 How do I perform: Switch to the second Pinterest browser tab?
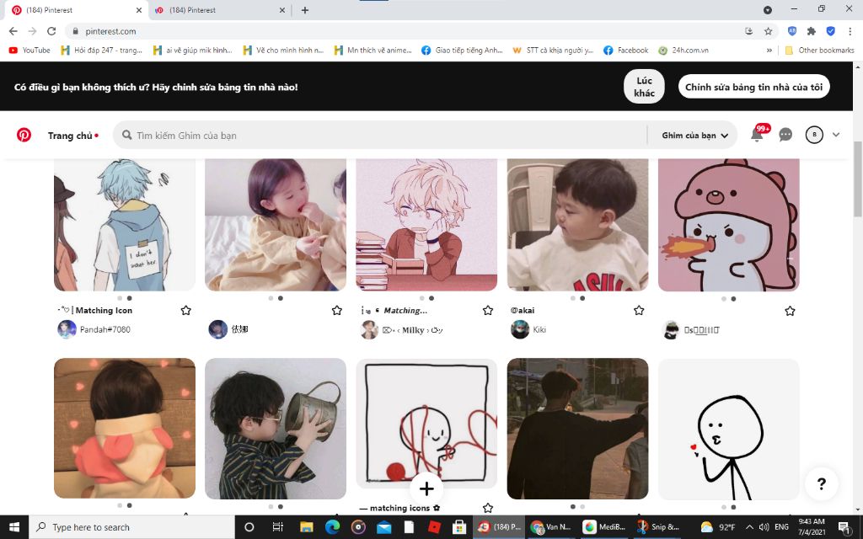pos(219,10)
